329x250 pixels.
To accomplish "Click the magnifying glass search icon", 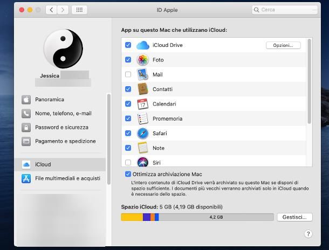I will [x=256, y=10].
